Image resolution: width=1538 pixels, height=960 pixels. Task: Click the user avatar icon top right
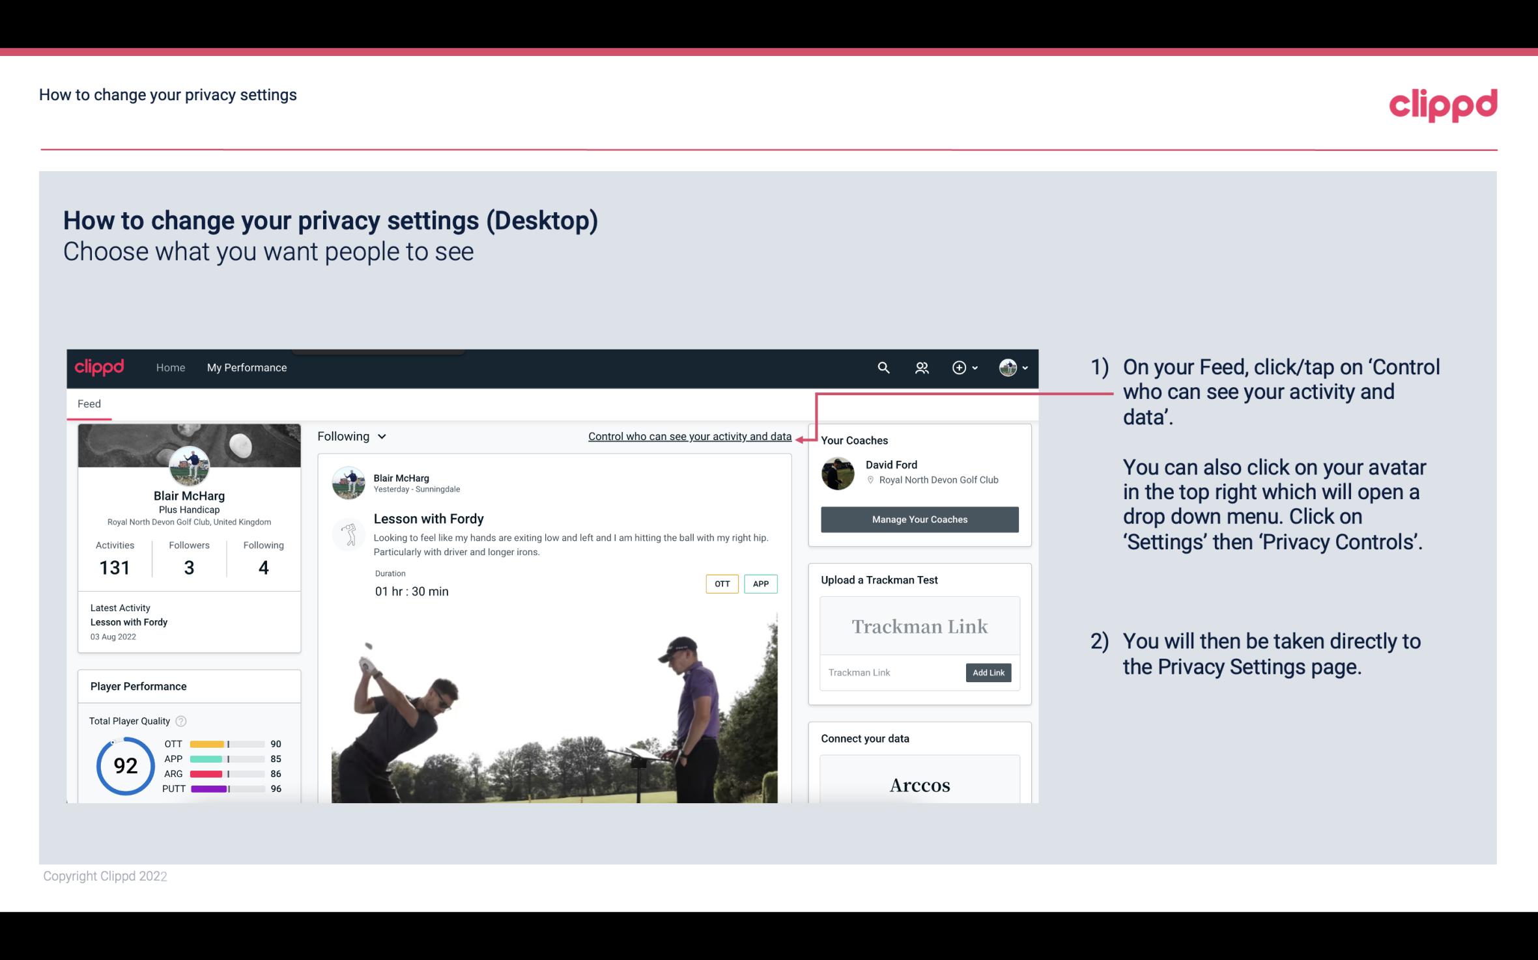pyautogui.click(x=1007, y=366)
